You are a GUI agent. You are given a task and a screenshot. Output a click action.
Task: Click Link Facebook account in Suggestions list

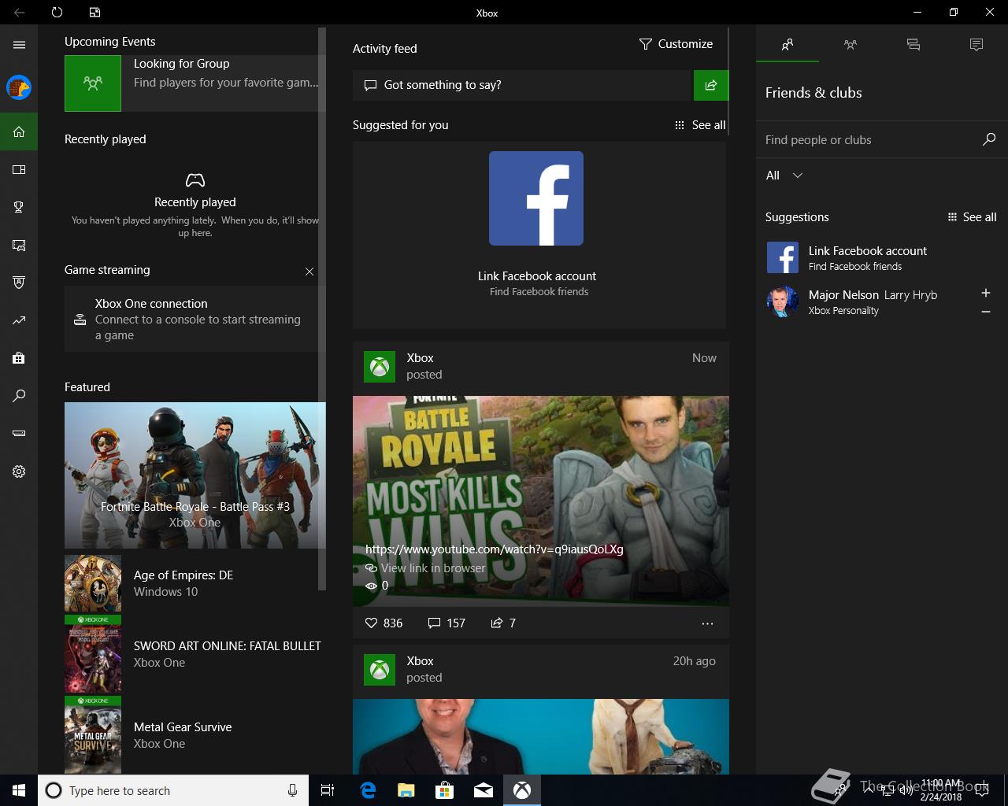coord(881,257)
